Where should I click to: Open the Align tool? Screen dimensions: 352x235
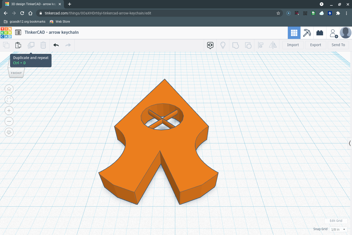(x=261, y=45)
